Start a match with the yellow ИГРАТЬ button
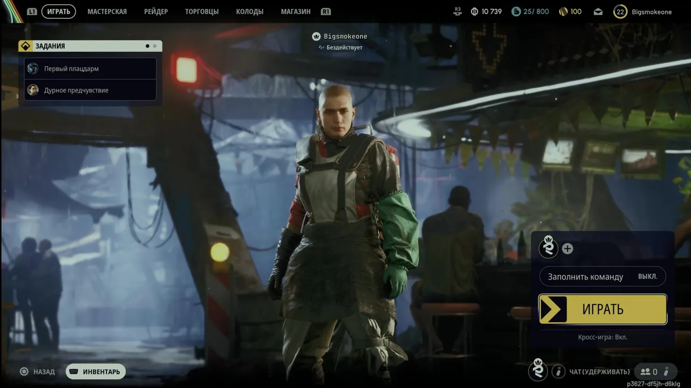Image resolution: width=691 pixels, height=388 pixels. tap(602, 309)
